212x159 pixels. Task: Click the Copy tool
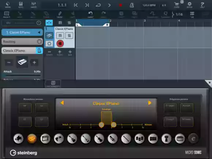tap(121, 15)
